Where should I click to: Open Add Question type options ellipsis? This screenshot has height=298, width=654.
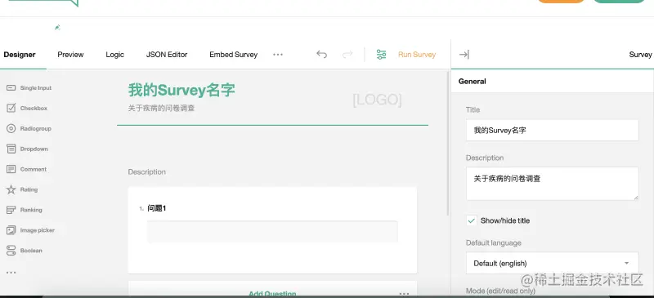tap(404, 293)
